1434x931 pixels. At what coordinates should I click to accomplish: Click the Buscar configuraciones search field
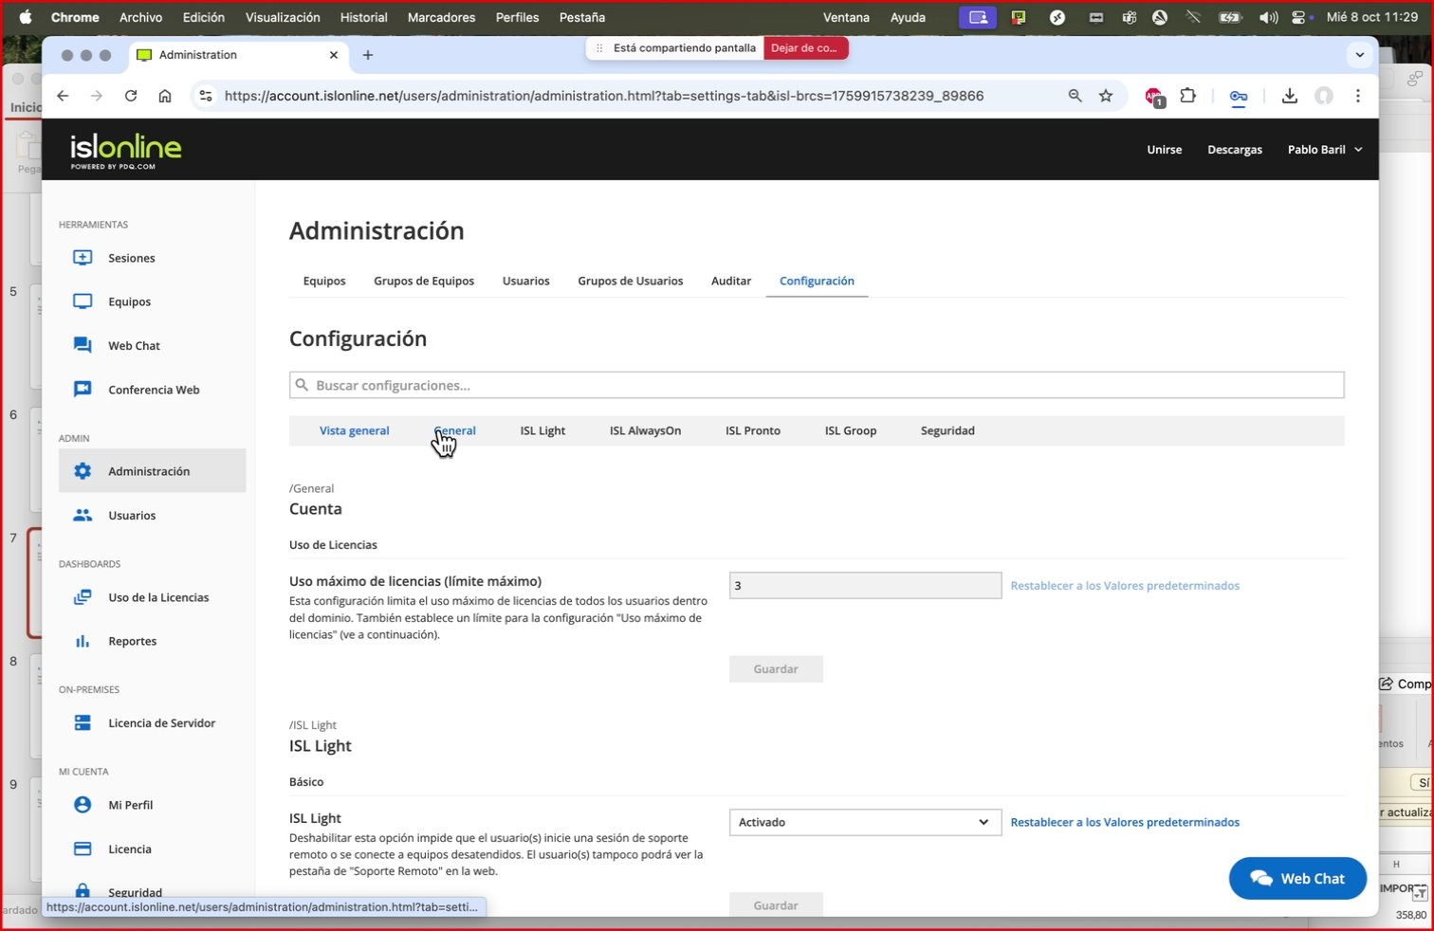(817, 385)
